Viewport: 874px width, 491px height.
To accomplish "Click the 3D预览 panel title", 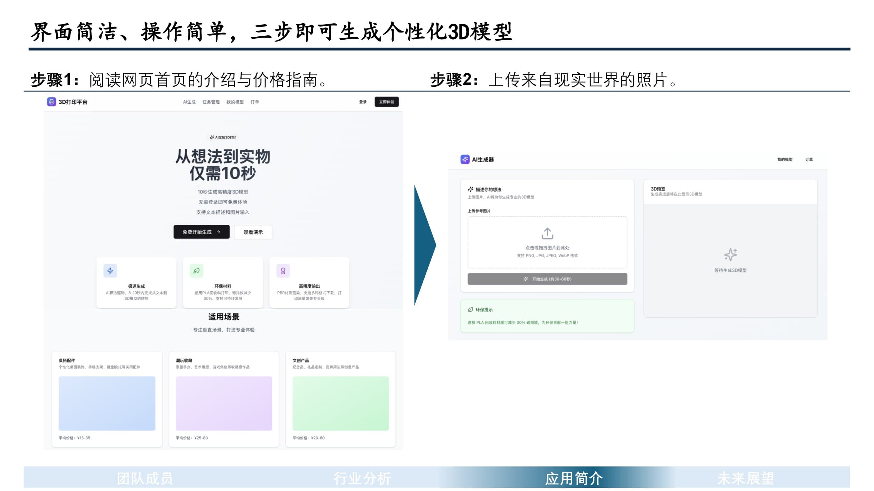I will tap(658, 189).
